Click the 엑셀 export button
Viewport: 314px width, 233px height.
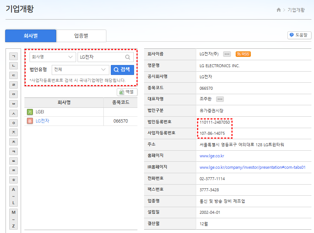point(127,92)
